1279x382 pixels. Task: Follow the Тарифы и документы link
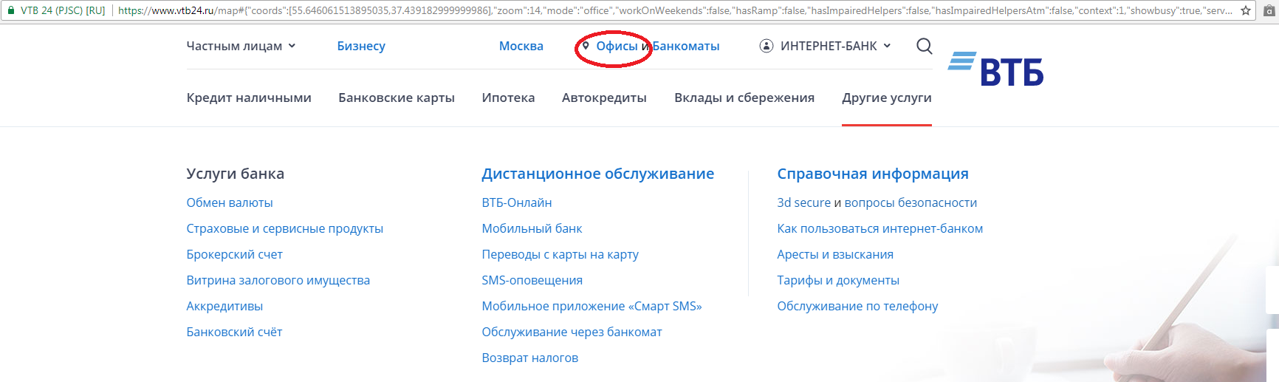837,280
